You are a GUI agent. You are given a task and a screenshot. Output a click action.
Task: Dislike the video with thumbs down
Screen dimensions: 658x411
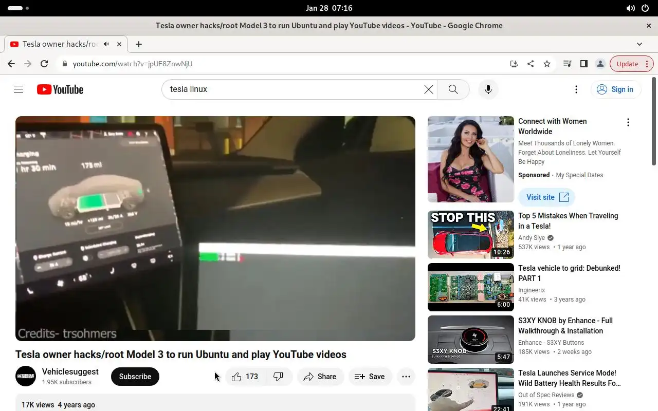279,377
